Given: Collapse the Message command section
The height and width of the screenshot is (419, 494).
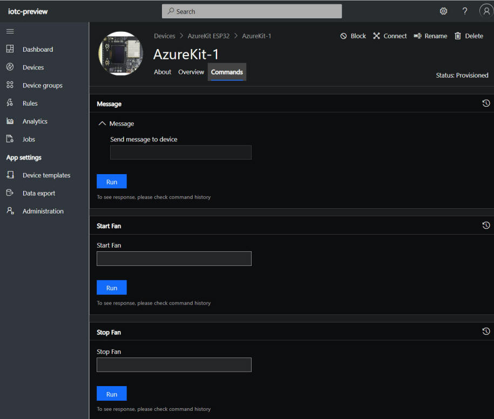Looking at the screenshot, I should [102, 123].
